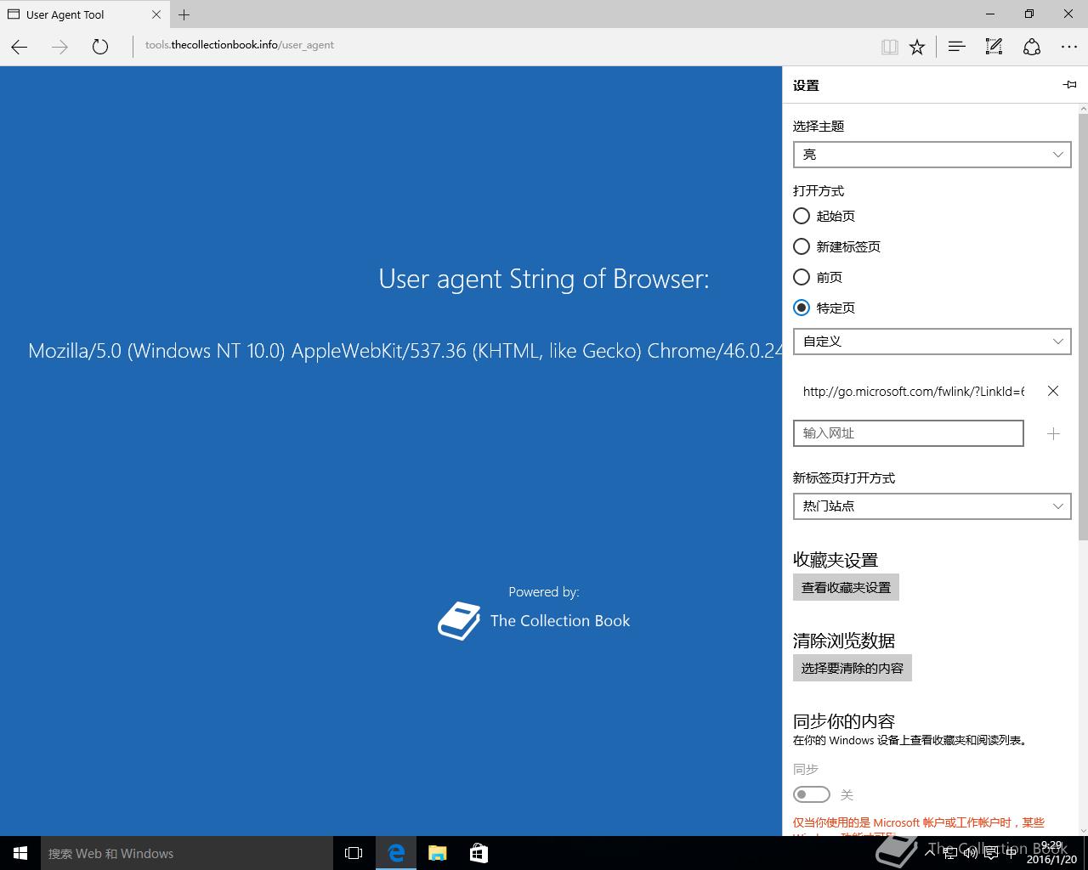Viewport: 1088px width, 870px height.
Task: Open Reading view icon in address bar
Action: pos(890,47)
